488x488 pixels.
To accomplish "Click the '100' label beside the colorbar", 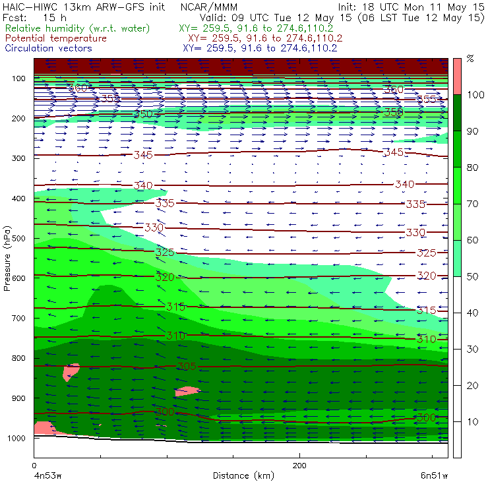I will [475, 95].
